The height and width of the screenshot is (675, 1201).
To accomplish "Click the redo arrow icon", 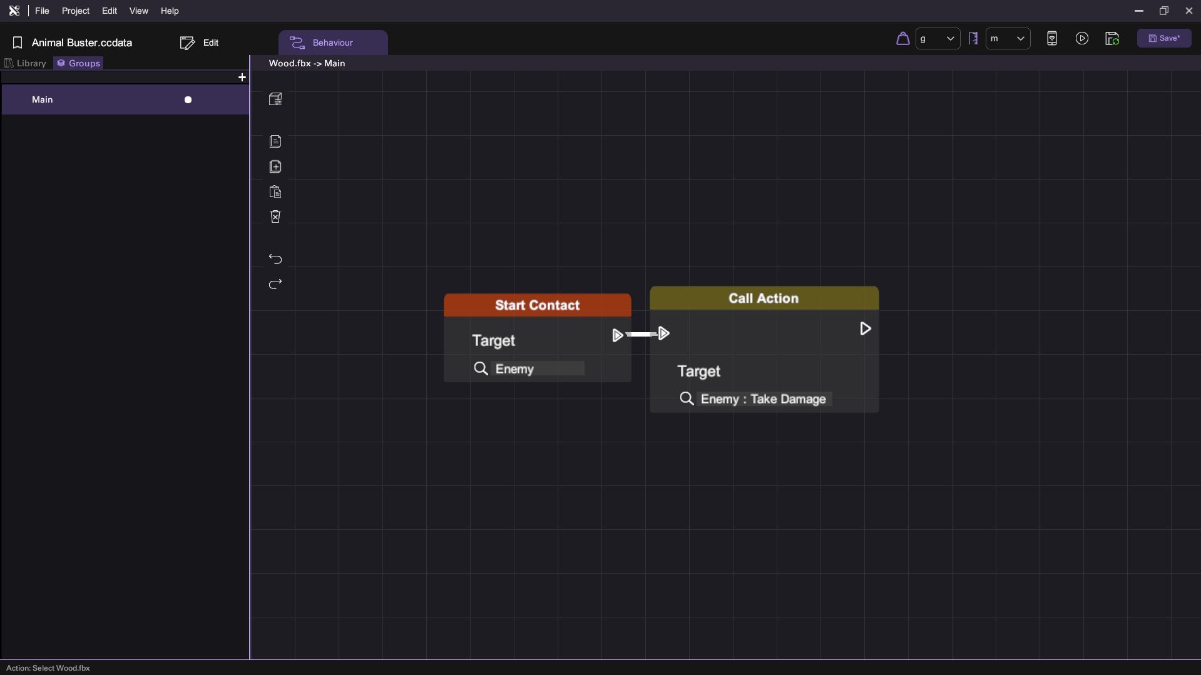I will point(275,284).
